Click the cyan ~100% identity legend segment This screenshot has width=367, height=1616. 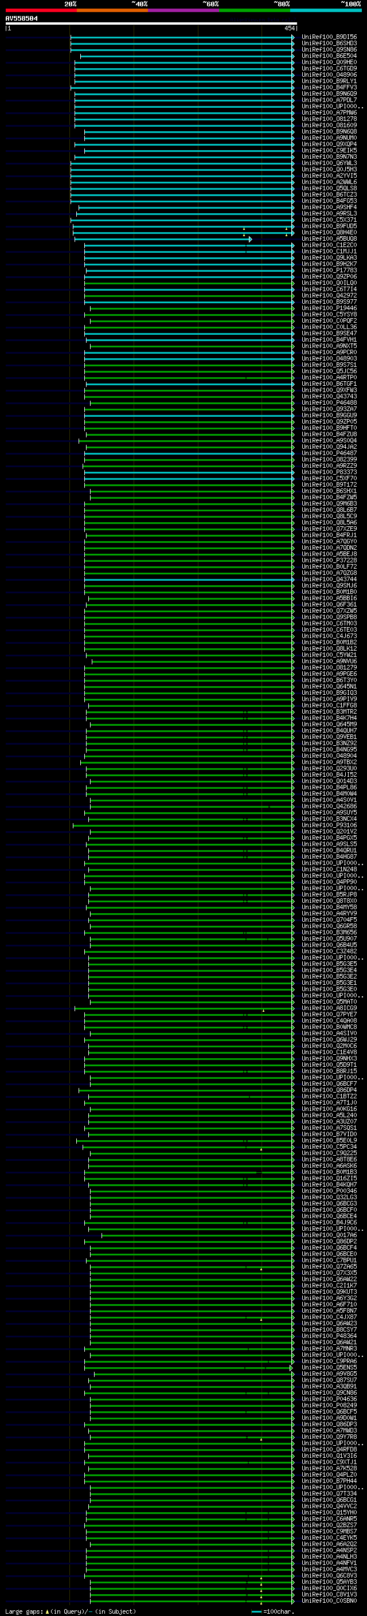coord(326,10)
